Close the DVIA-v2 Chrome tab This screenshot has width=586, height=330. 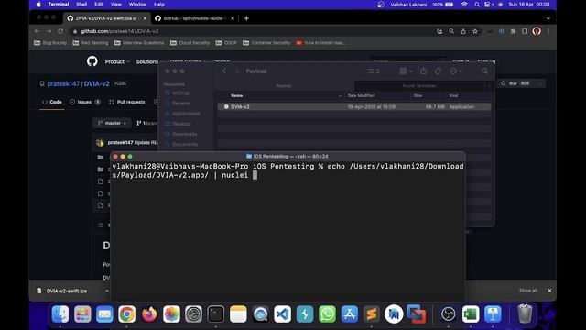pyautogui.click(x=145, y=18)
